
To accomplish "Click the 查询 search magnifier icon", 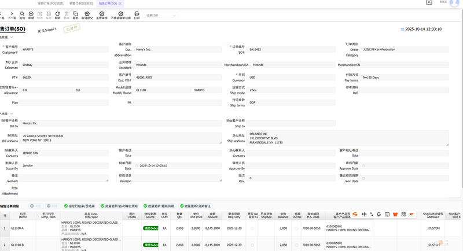I will click(x=22, y=14).
